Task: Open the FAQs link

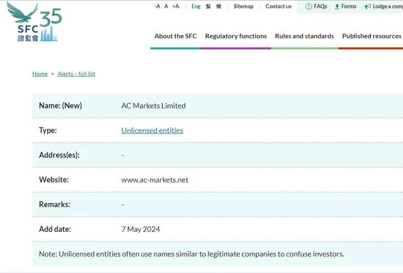Action: (320, 7)
